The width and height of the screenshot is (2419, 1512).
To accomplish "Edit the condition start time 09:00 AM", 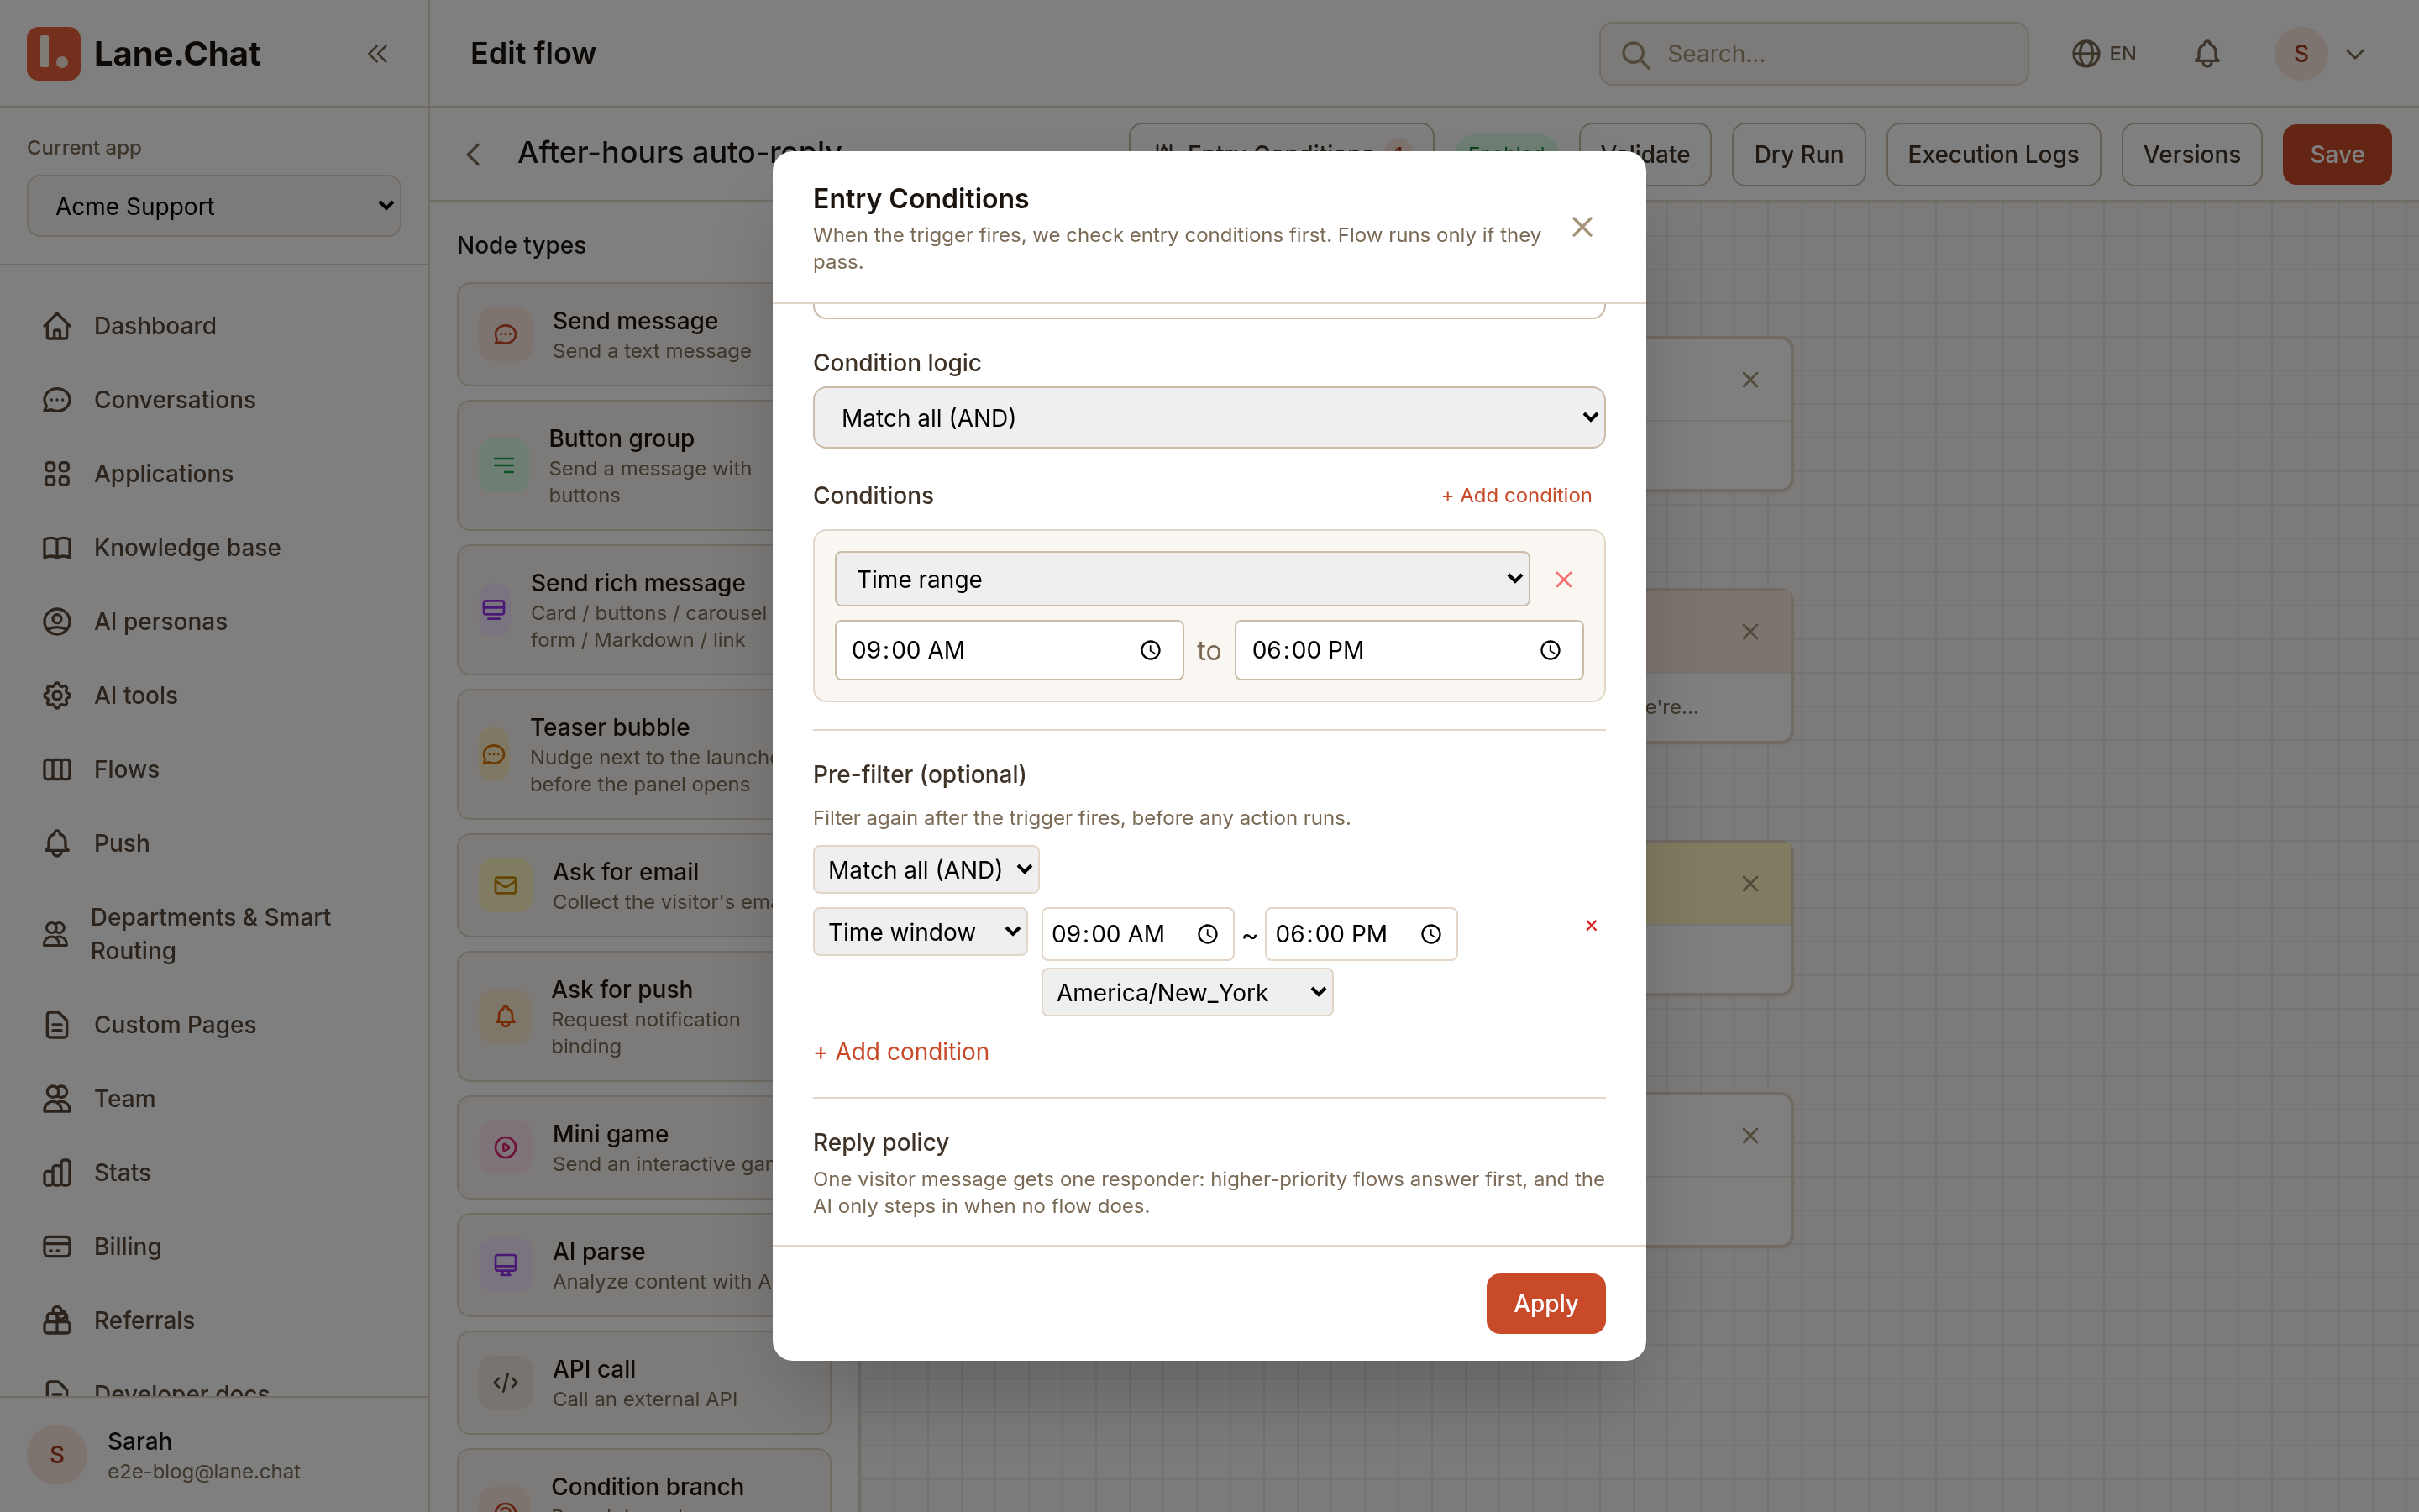I will (1009, 651).
